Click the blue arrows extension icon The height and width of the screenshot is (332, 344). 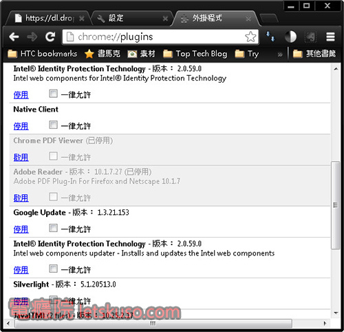(270, 37)
